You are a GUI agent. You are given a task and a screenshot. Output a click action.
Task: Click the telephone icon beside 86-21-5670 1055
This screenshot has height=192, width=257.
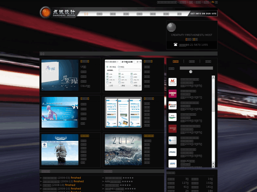tap(175, 44)
